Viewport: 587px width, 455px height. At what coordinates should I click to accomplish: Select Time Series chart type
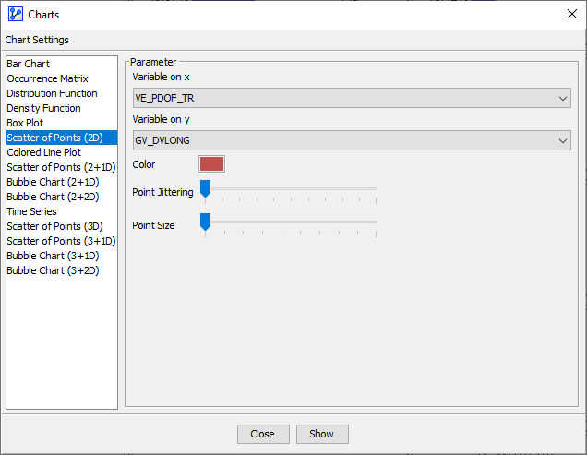[31, 211]
